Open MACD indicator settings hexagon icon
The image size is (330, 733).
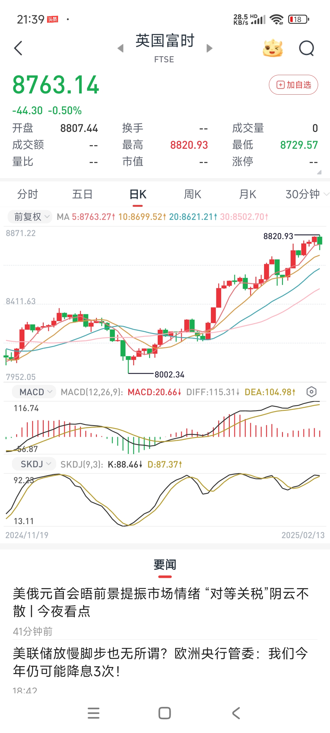point(311,392)
